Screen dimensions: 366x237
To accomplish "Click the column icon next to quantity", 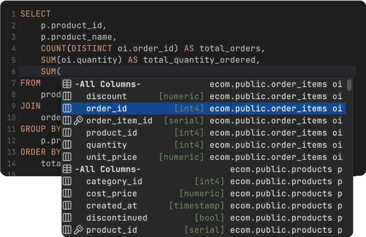I will coord(67,145).
